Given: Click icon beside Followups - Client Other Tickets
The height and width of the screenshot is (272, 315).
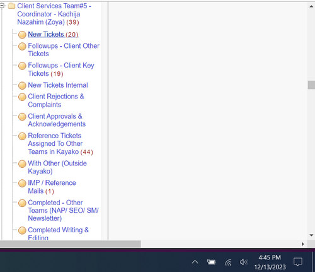Looking at the screenshot, I should click(x=22, y=46).
